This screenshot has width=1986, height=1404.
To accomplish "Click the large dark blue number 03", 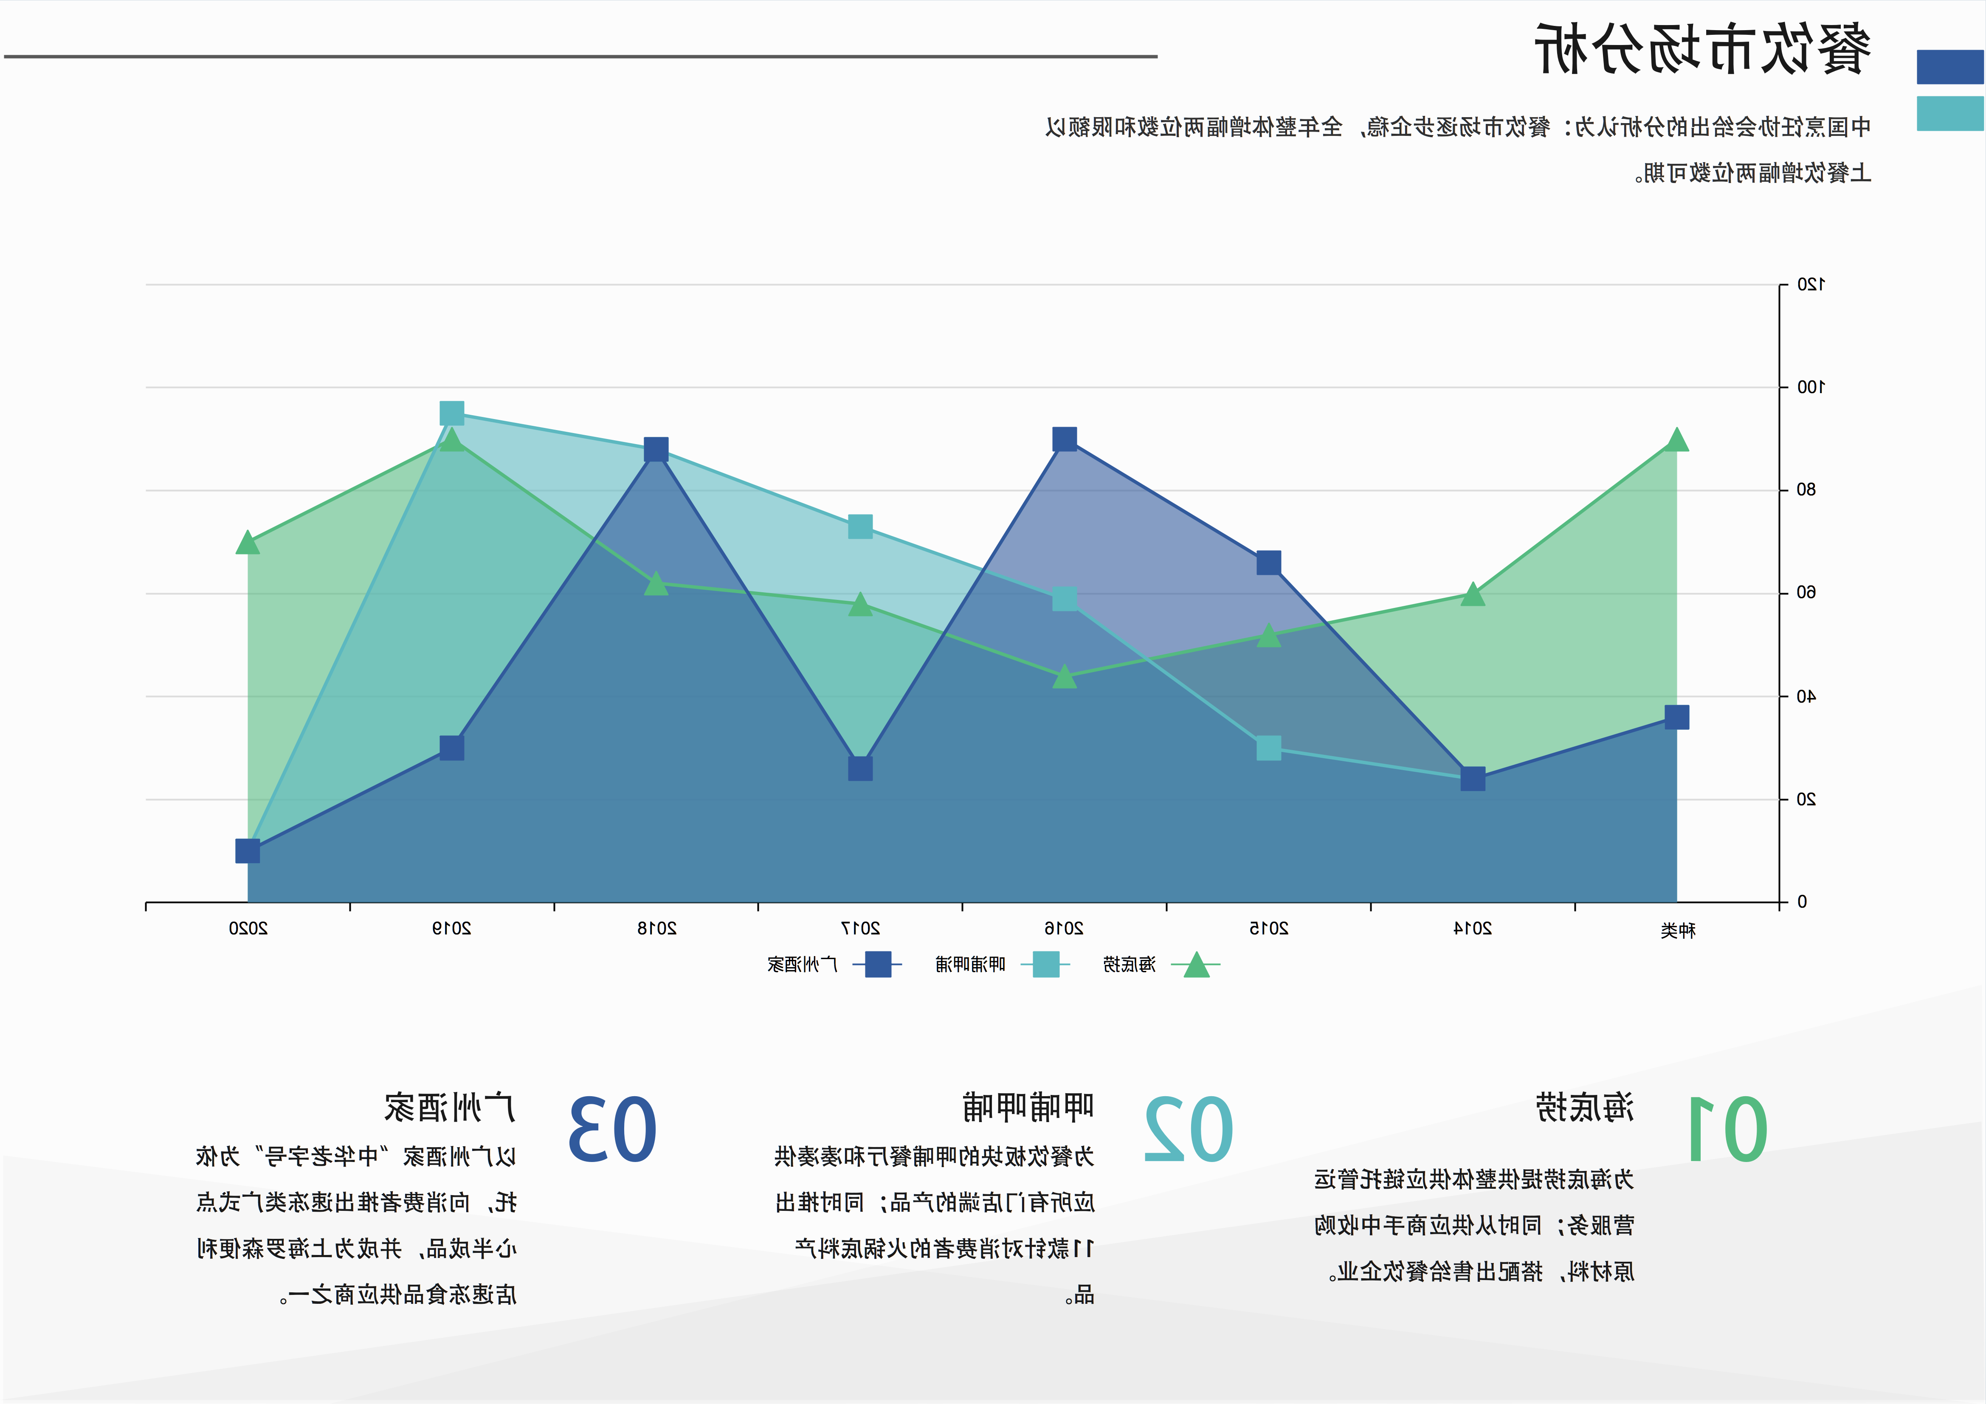I will pyautogui.click(x=612, y=1130).
